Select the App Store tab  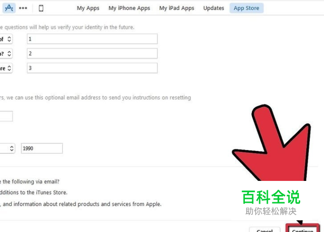[x=246, y=8]
